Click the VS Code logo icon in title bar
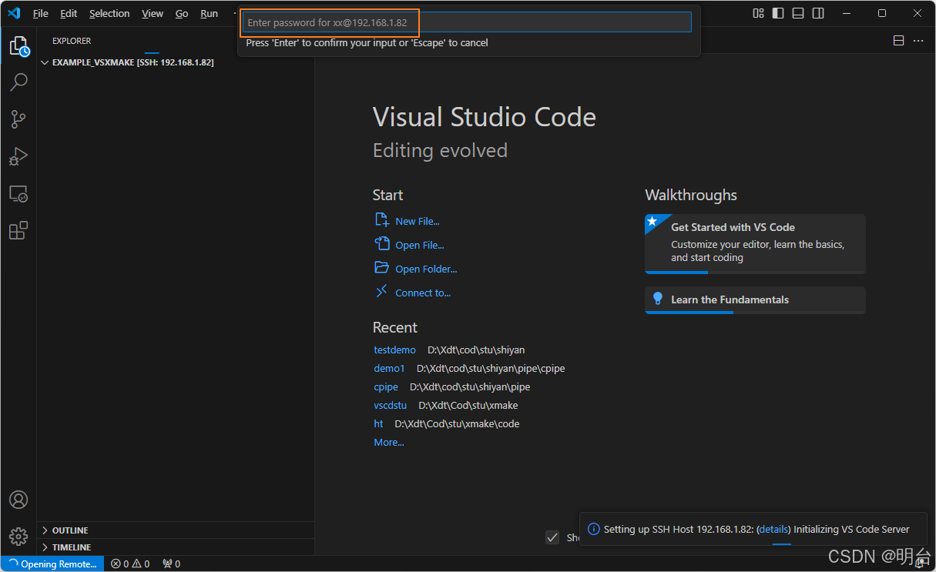 (14, 13)
